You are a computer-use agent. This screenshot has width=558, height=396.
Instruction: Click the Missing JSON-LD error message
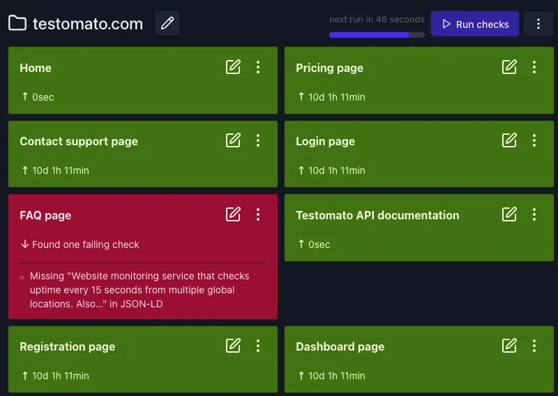(139, 290)
